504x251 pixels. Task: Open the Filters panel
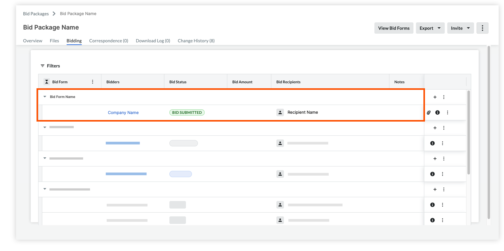click(50, 66)
